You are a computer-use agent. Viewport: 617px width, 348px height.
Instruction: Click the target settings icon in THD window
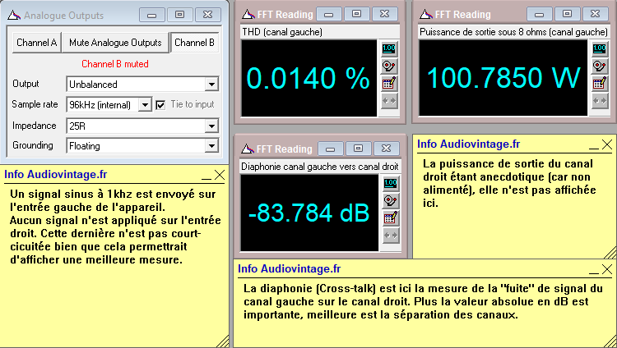389,66
